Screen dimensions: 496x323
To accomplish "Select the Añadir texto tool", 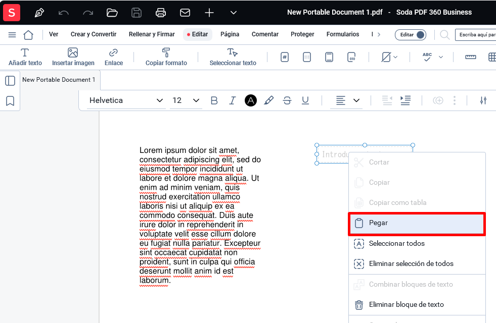I will pos(25,57).
